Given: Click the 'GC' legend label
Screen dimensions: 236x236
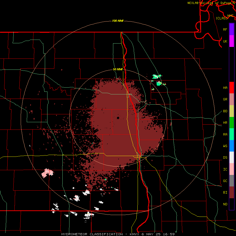Looking at the screenshot, I should click(x=225, y=181).
